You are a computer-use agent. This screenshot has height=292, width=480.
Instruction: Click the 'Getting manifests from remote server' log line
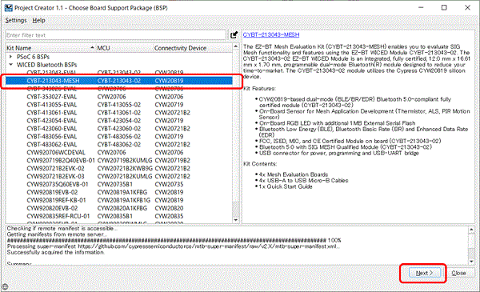tap(57, 234)
